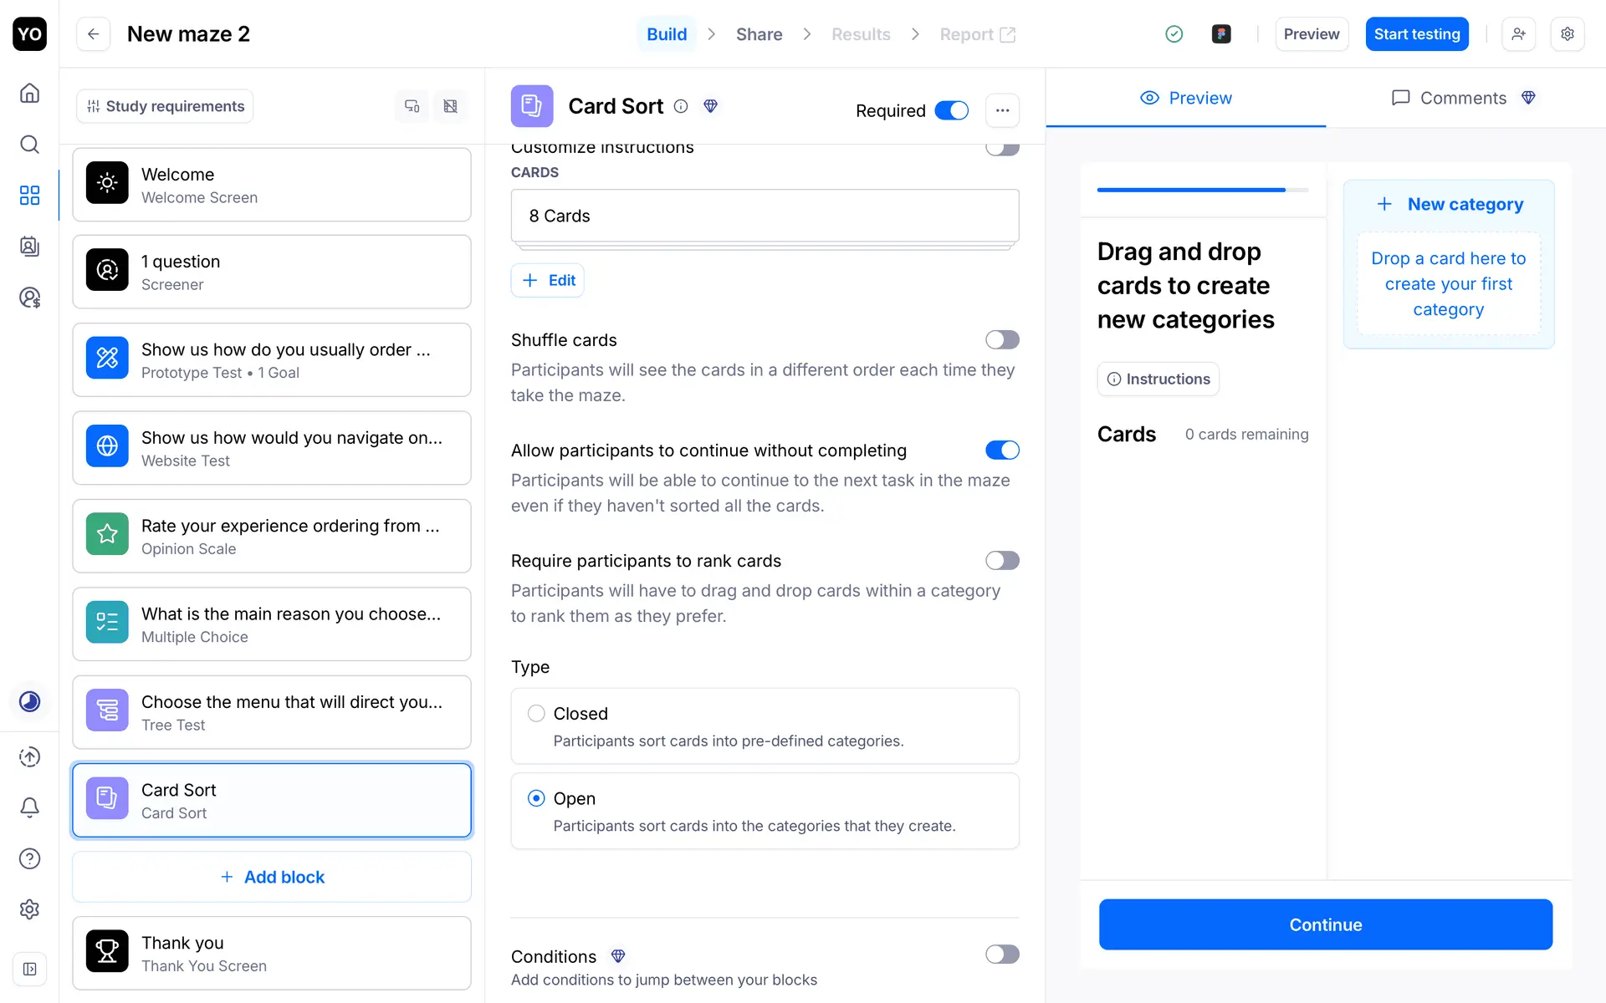The image size is (1606, 1003).
Task: Open maze settings gear in header
Action: pos(1568,34)
